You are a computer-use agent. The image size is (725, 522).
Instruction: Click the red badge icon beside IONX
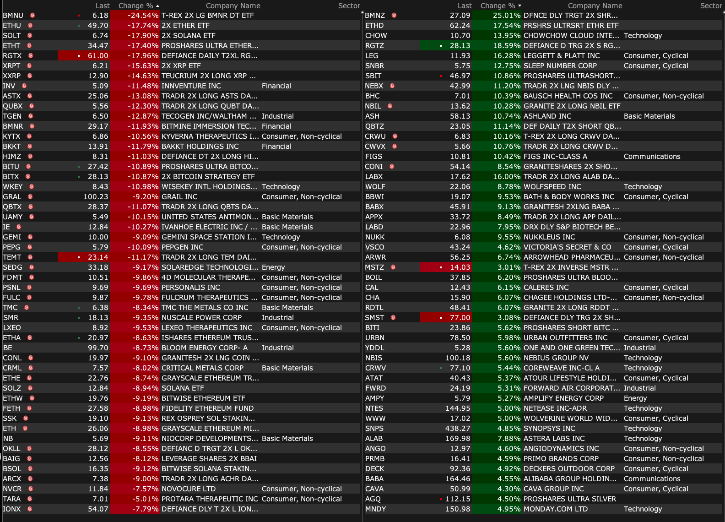tap(30, 509)
